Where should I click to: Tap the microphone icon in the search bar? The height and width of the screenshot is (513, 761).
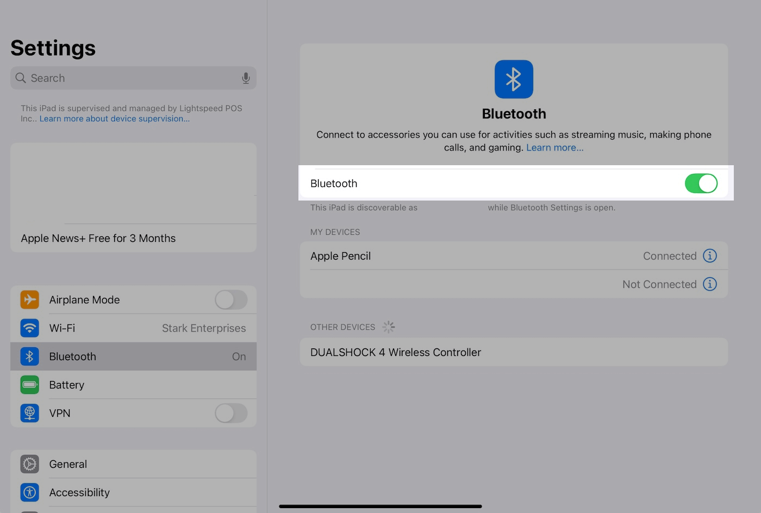(246, 78)
